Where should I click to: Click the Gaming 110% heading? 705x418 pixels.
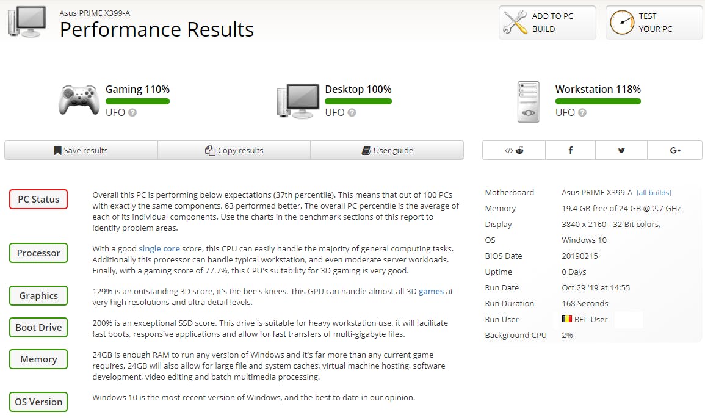(137, 89)
